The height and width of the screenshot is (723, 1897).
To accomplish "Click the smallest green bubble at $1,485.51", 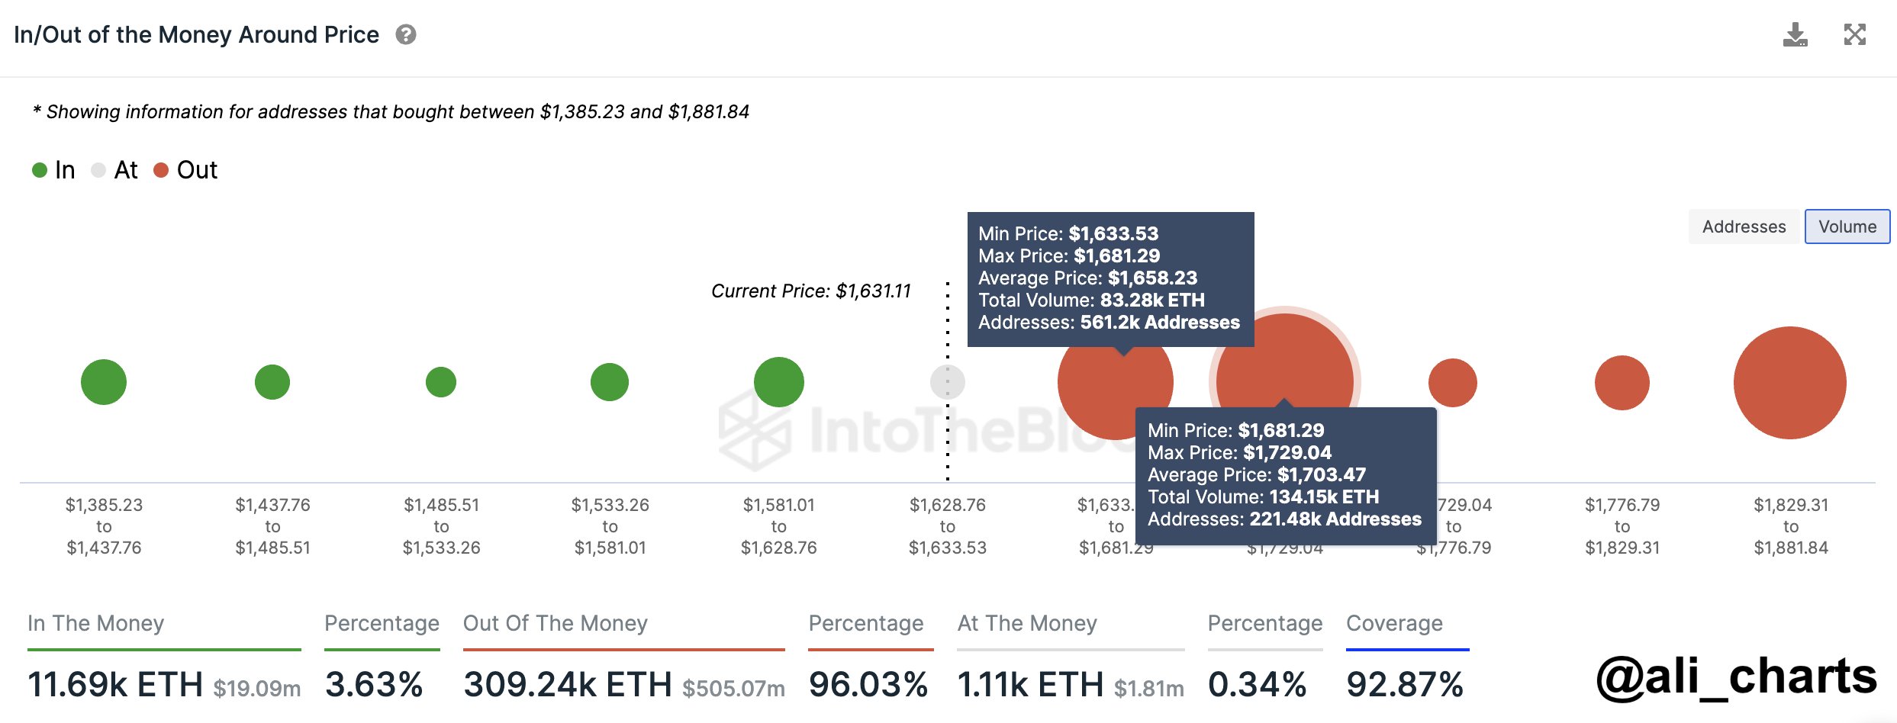I will point(441,382).
